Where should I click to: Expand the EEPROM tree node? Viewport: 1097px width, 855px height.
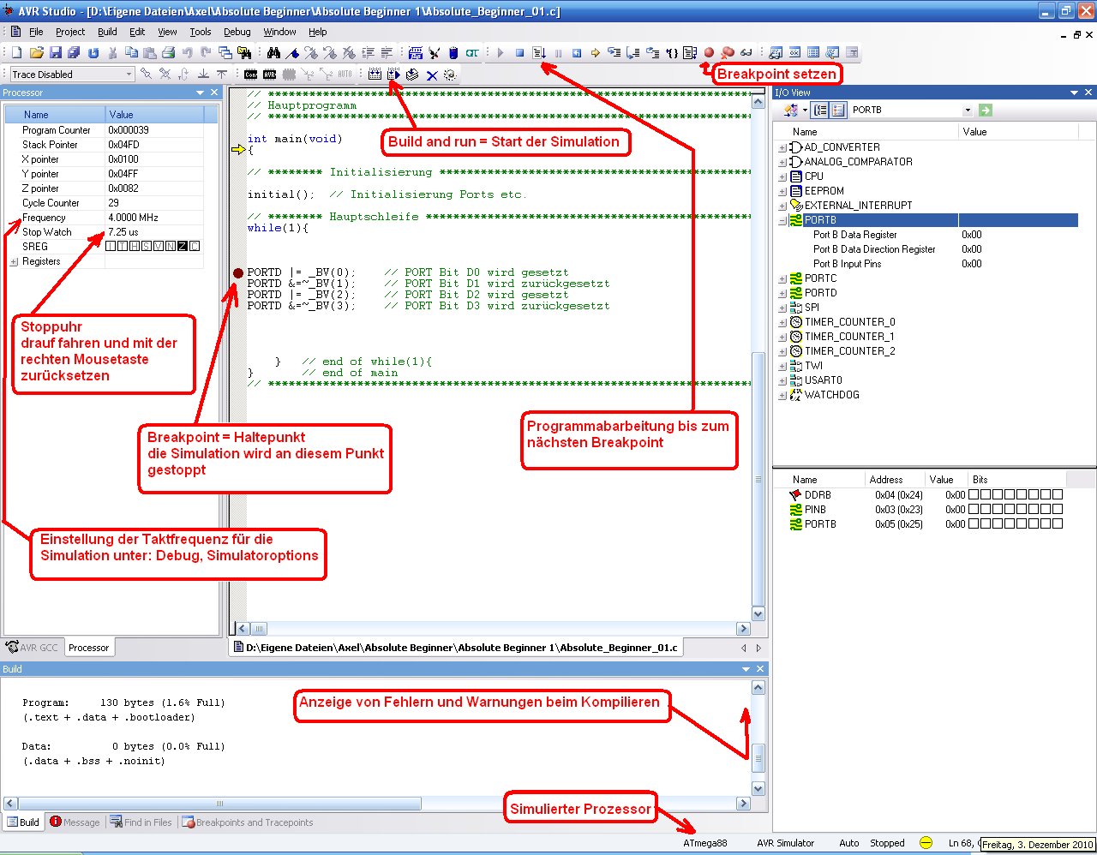click(782, 191)
